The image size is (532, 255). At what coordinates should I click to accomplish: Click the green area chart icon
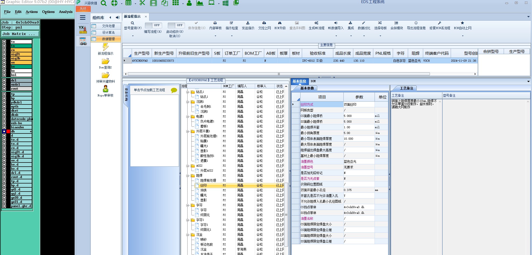[200, 3]
